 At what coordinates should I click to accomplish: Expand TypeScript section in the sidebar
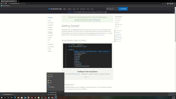click(51, 35)
